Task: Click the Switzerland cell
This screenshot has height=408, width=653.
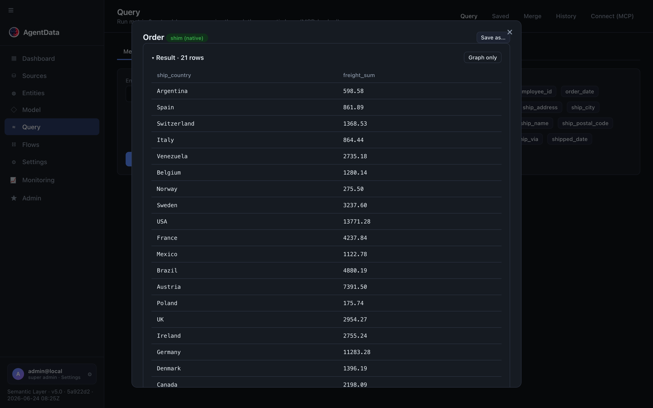Action: (x=175, y=123)
